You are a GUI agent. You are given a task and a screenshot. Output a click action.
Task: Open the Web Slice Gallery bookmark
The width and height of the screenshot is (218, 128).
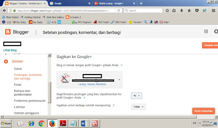click(x=53, y=17)
